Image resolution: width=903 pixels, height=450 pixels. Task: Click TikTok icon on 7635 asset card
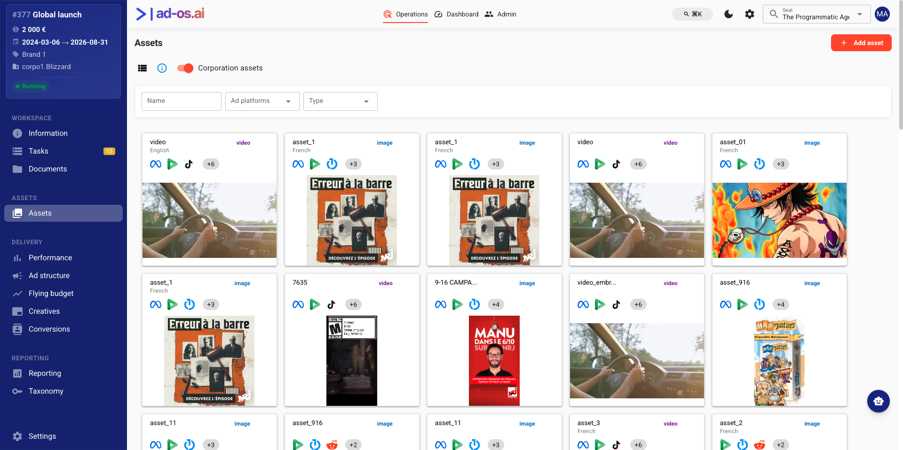point(332,304)
